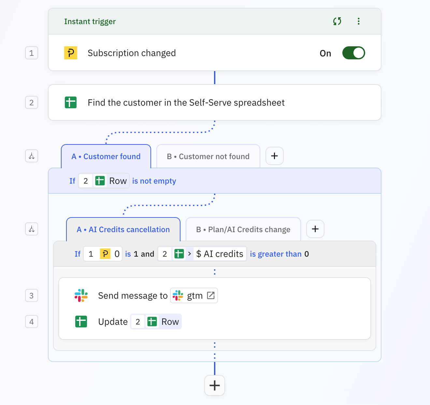Click the branch icon beside the Customer found tabs
The image size is (430, 405).
(31, 156)
